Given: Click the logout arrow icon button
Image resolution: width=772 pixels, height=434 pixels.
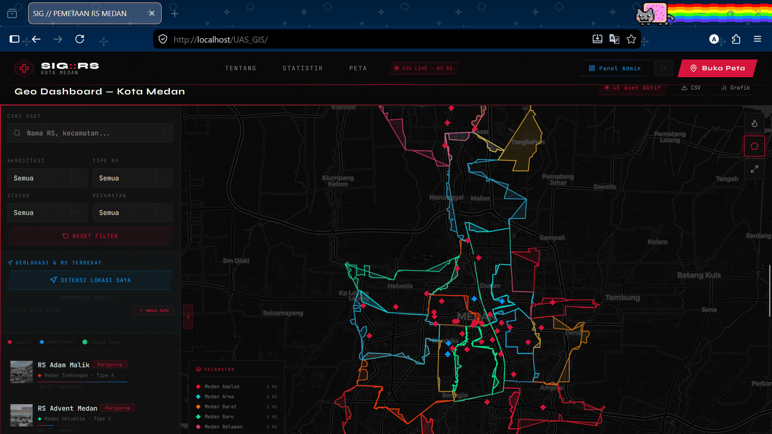Looking at the screenshot, I should pyautogui.click(x=663, y=68).
